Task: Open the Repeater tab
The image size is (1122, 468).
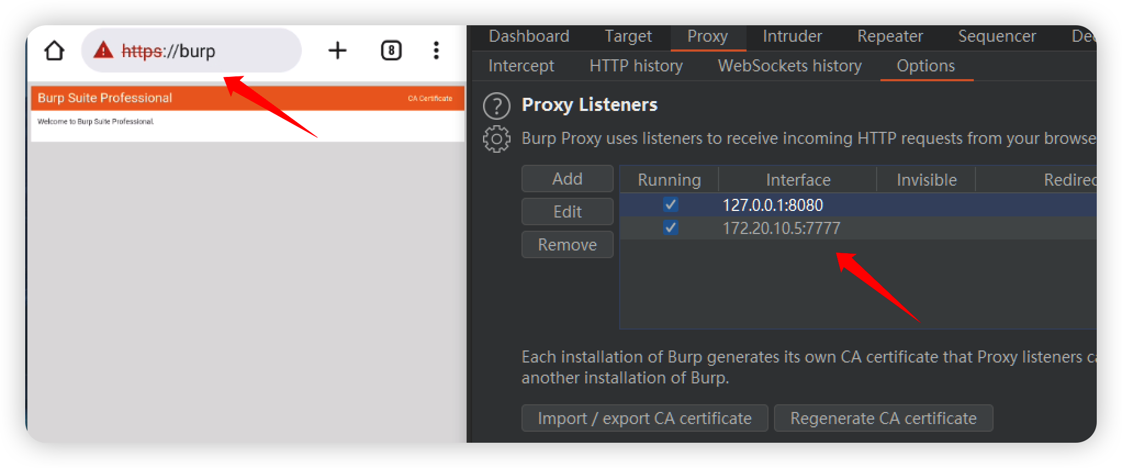Action: click(890, 36)
